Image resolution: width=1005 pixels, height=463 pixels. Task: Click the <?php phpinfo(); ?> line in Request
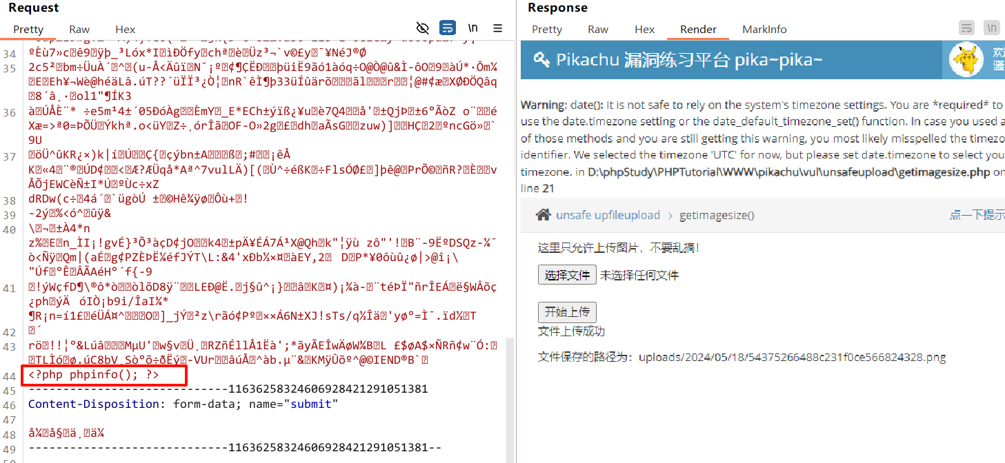click(94, 375)
